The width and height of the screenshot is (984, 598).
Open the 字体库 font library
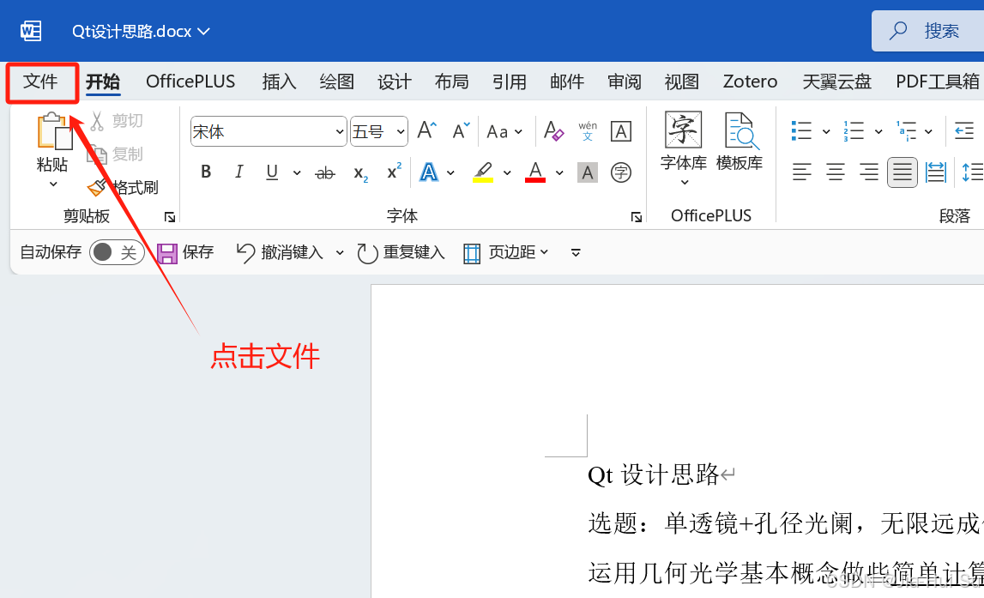684,148
